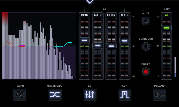Click the GAIN heading text
The height and width of the screenshot is (107, 179).
pos(166,9)
